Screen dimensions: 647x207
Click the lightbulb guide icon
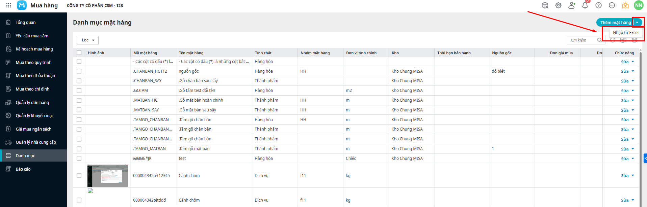coord(625,5)
